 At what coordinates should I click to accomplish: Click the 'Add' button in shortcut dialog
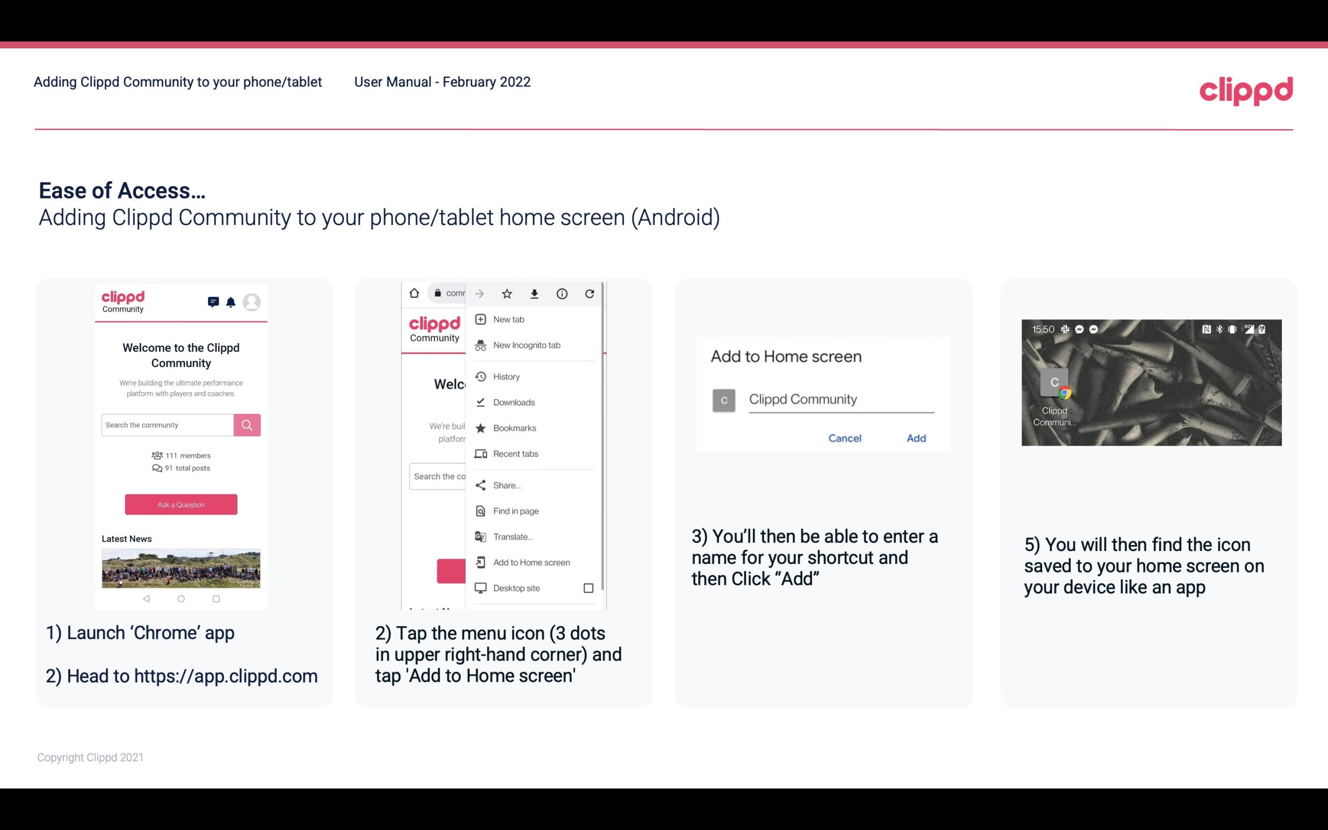click(916, 438)
